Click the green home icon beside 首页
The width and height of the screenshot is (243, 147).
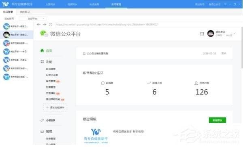(42, 50)
